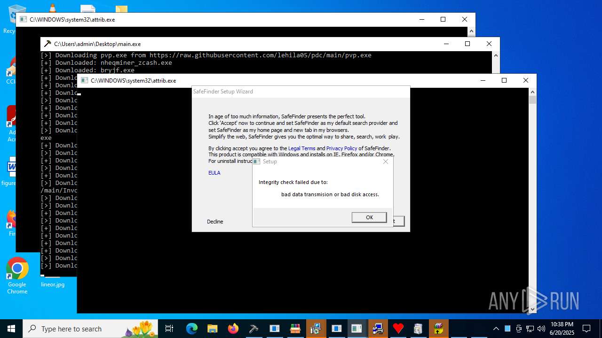Click the 'Downloading pvp.exe' console line

coord(206,55)
